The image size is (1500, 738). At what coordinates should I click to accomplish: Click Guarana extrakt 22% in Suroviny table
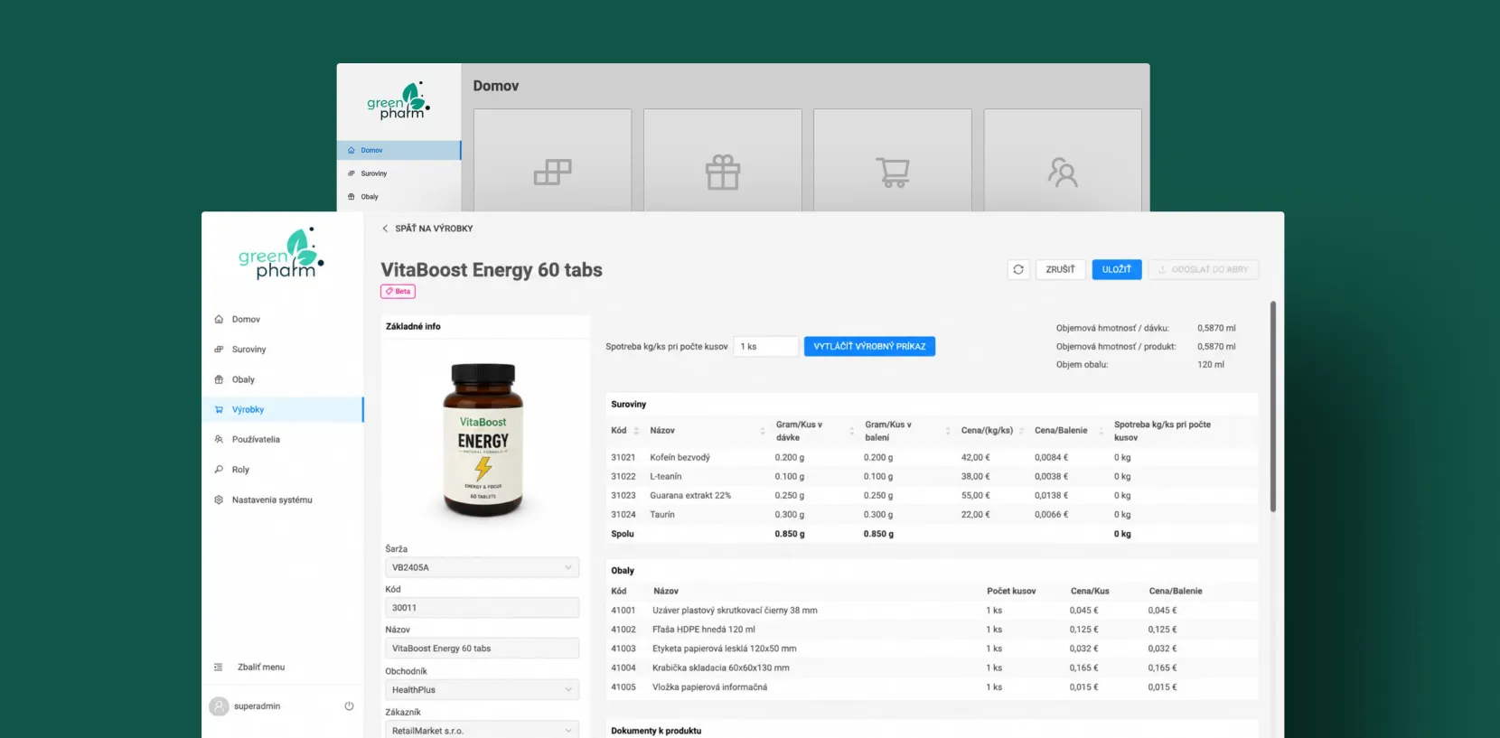[x=690, y=495]
